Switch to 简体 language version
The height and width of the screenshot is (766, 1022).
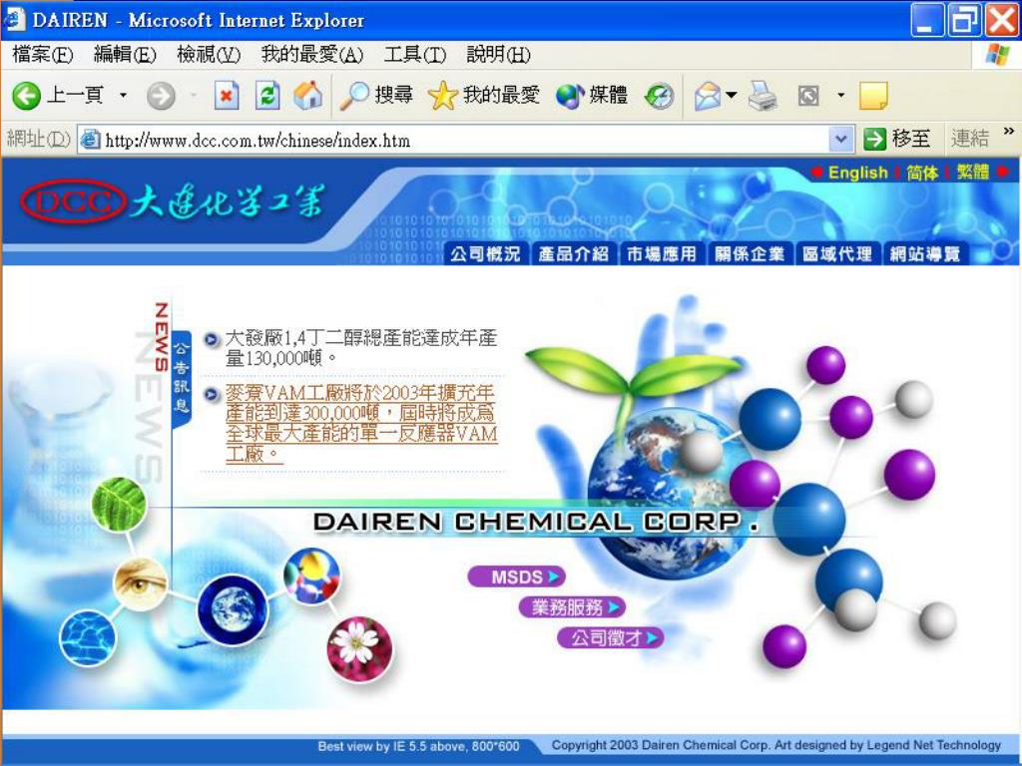(x=922, y=173)
